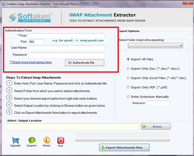194x156 pixels.
Task: Close the Softaken Imap Attachment Extractor window
Action: point(188,3)
